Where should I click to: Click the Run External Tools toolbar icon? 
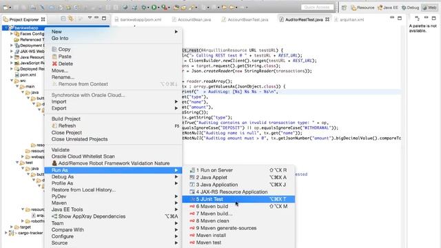164,8
